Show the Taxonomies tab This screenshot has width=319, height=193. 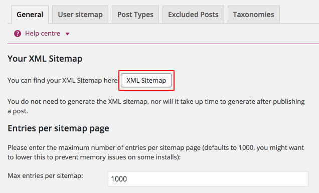click(253, 15)
